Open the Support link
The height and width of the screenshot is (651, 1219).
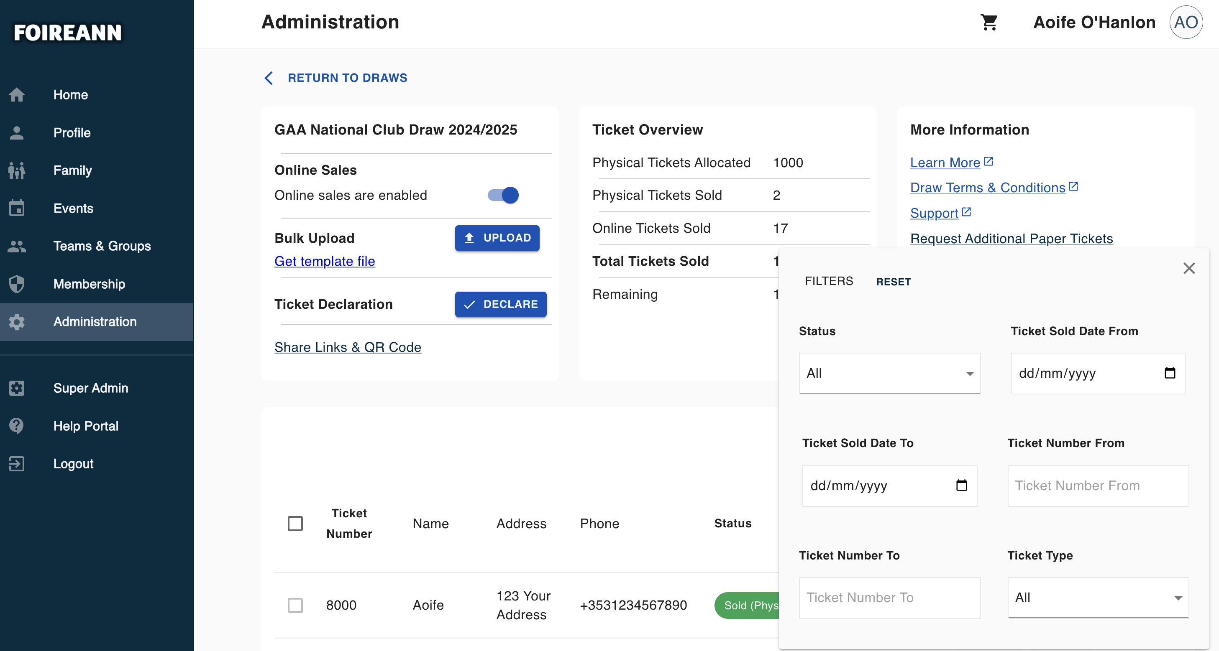click(934, 213)
